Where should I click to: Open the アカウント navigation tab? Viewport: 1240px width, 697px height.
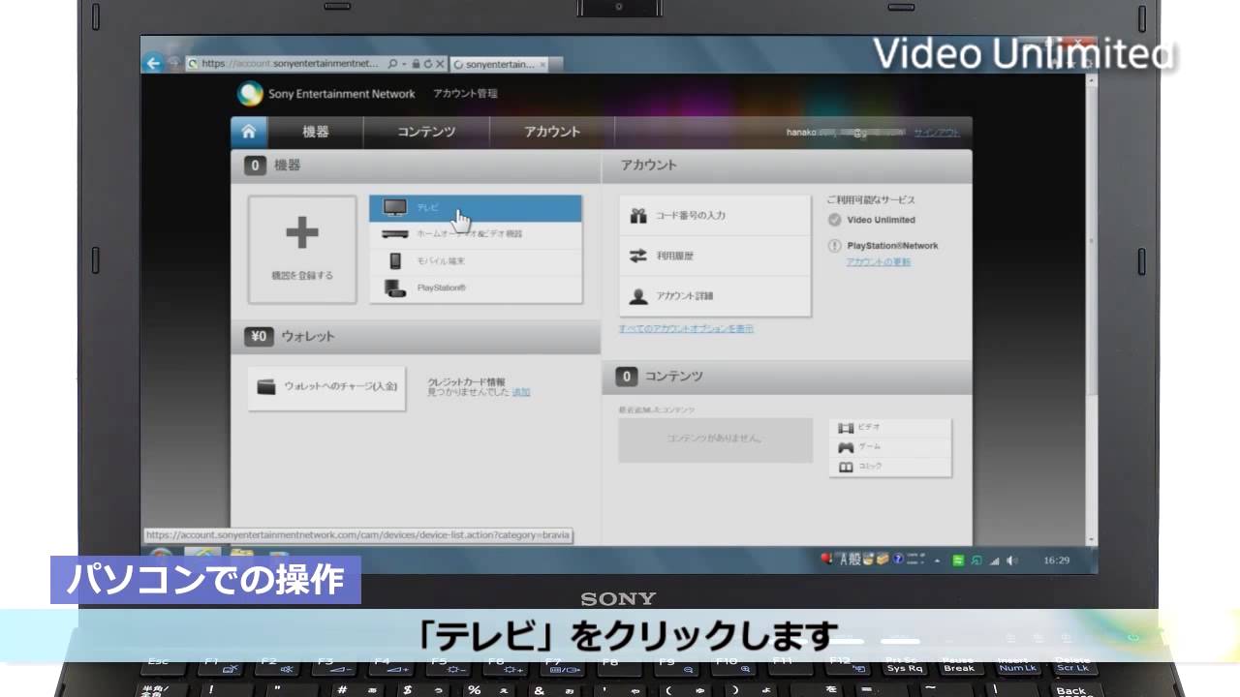click(x=552, y=132)
